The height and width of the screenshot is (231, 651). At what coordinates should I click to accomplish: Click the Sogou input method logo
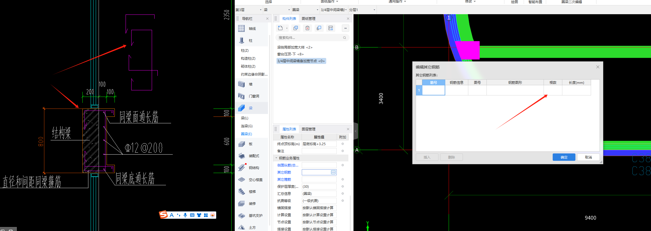pos(163,215)
